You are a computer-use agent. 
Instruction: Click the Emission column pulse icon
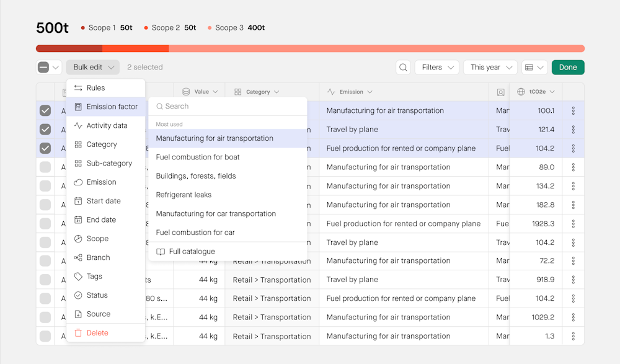pos(331,92)
